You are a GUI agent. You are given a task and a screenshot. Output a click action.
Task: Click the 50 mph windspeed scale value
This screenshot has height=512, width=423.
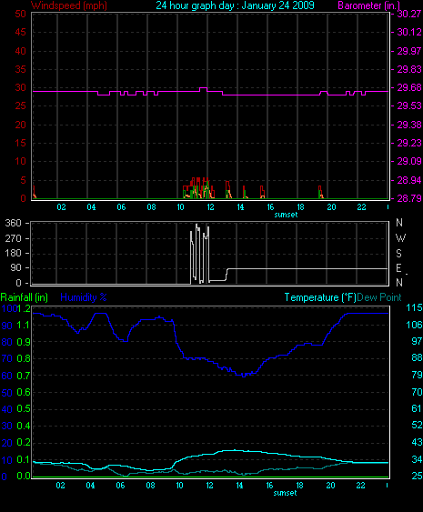(21, 14)
